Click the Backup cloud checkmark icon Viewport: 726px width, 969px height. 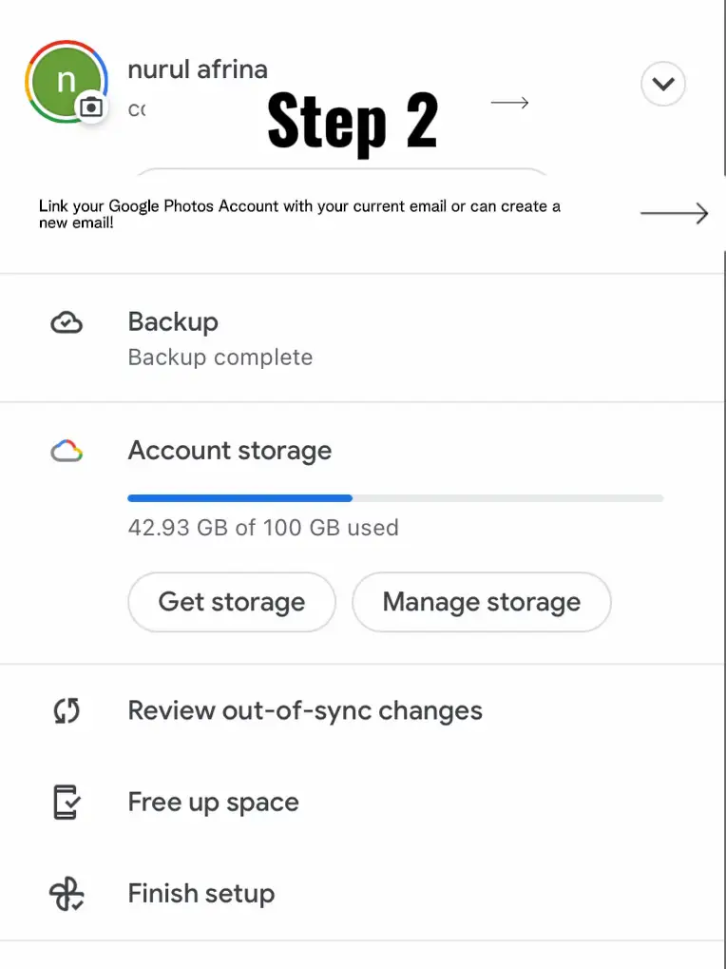point(66,323)
